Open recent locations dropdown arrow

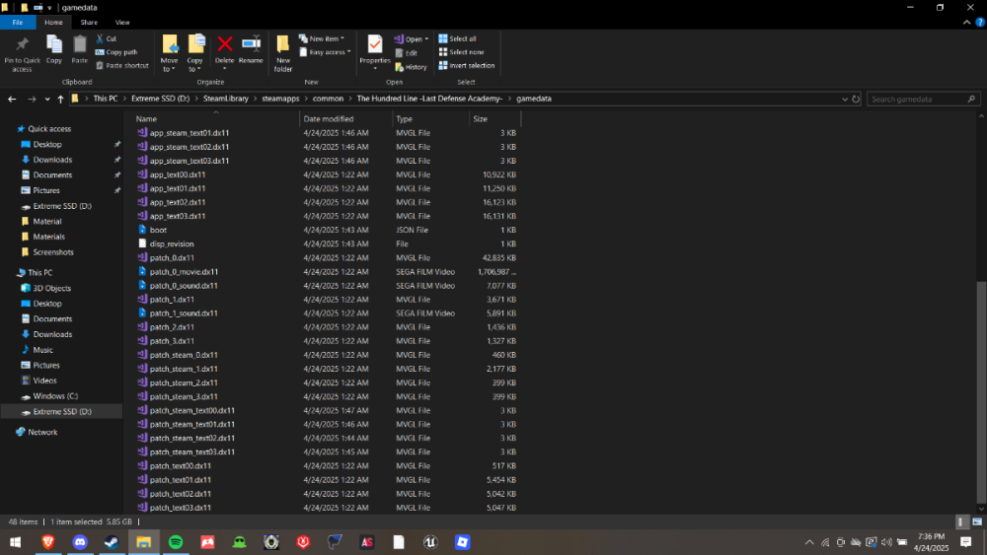[47, 99]
